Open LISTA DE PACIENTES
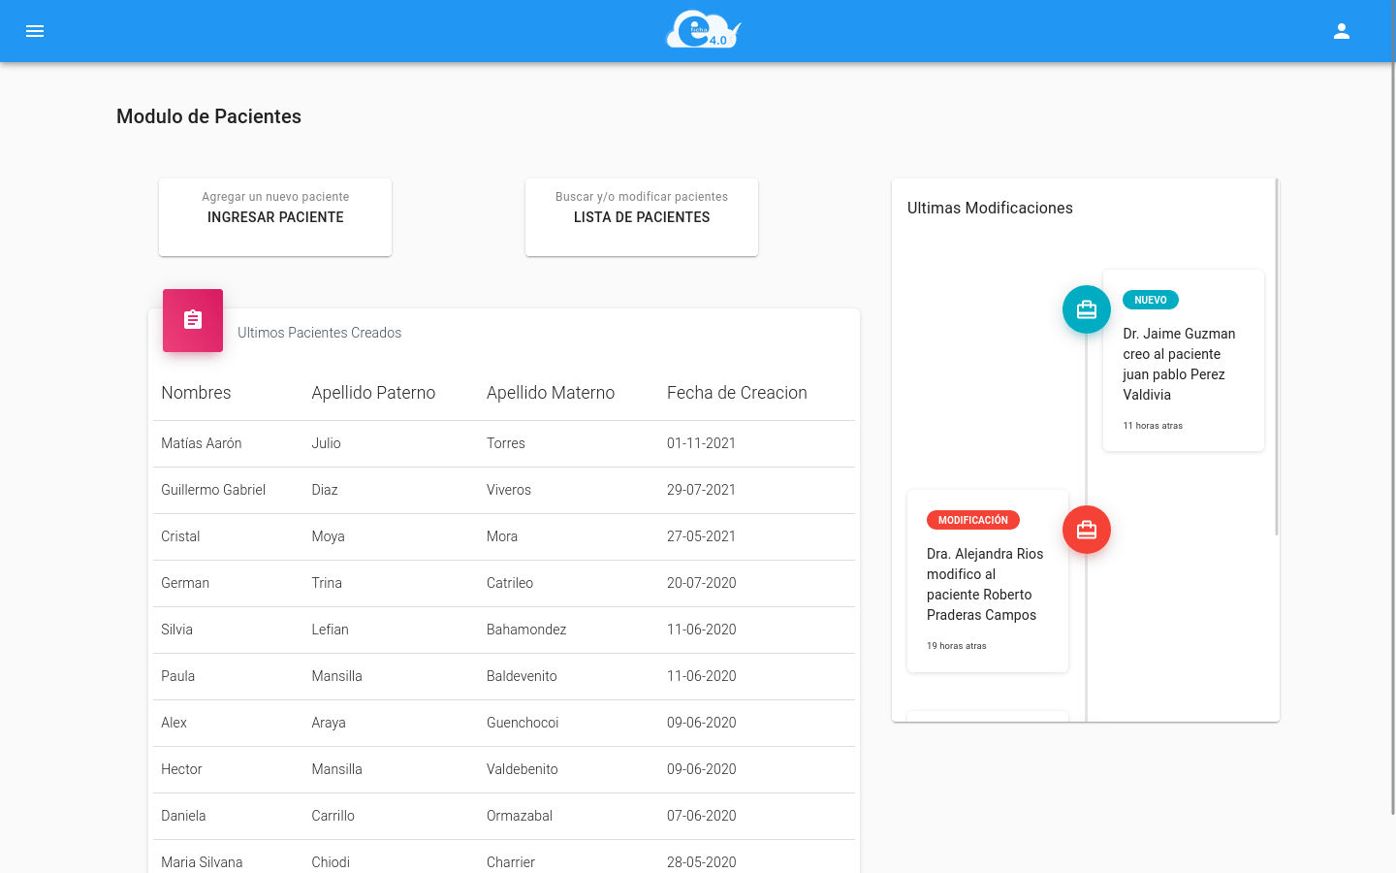The height and width of the screenshot is (873, 1396). (641, 217)
